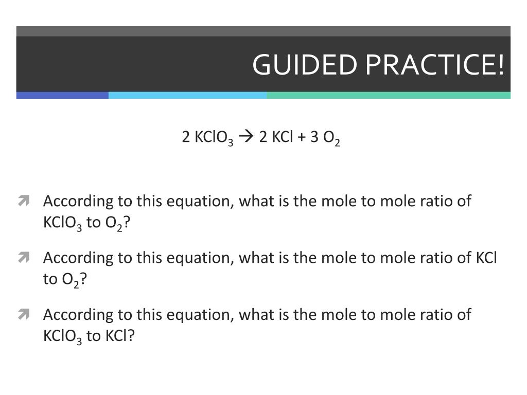Click 'KClO3 to O2?' text line
Screen dimensions: 527x395
86,223
